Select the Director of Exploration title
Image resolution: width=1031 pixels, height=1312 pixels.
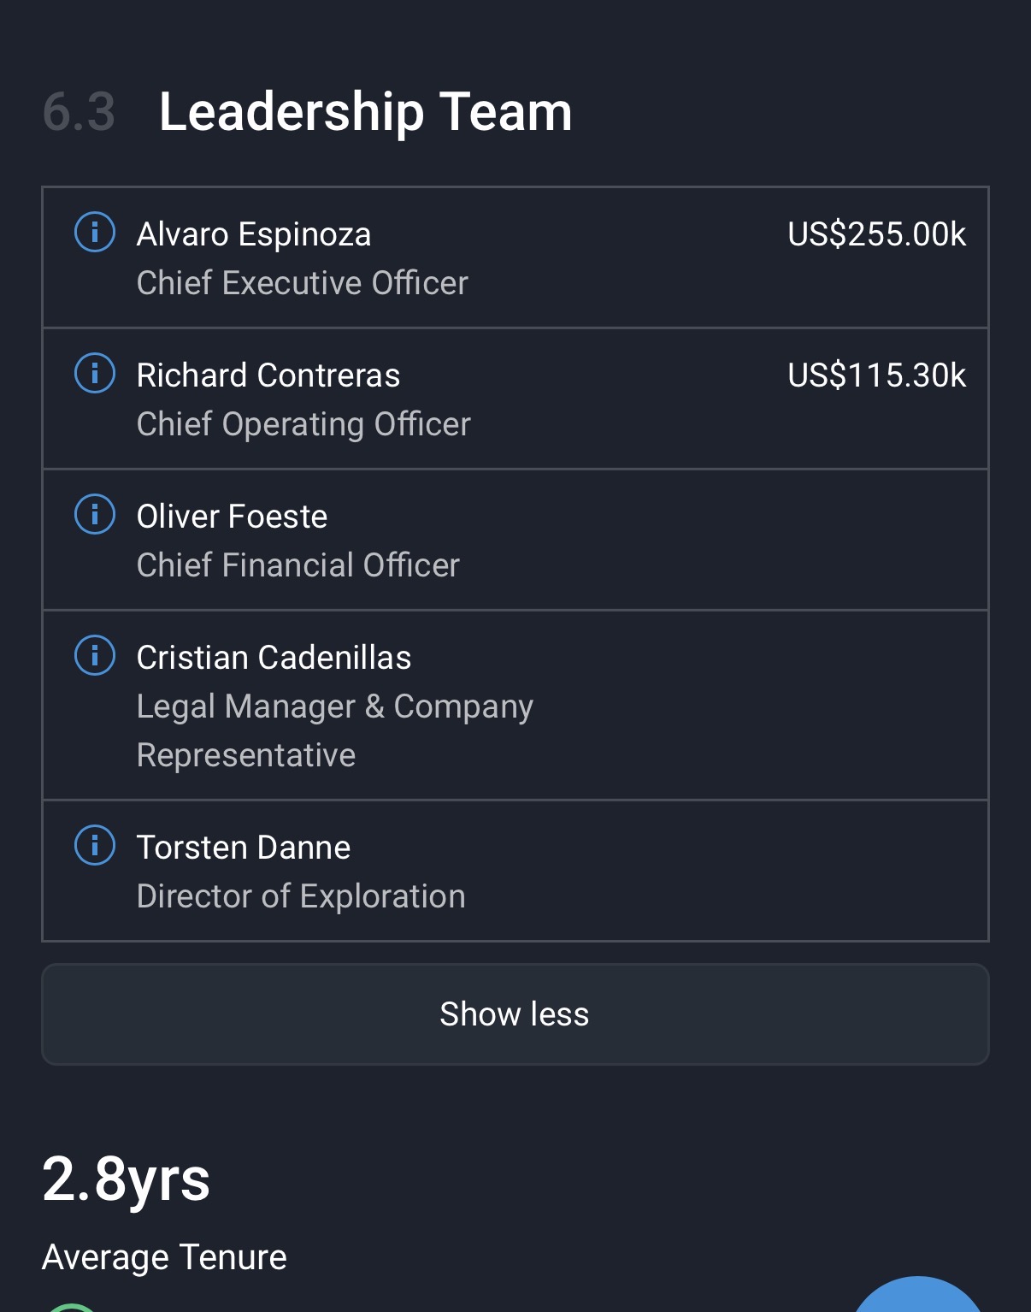[301, 896]
